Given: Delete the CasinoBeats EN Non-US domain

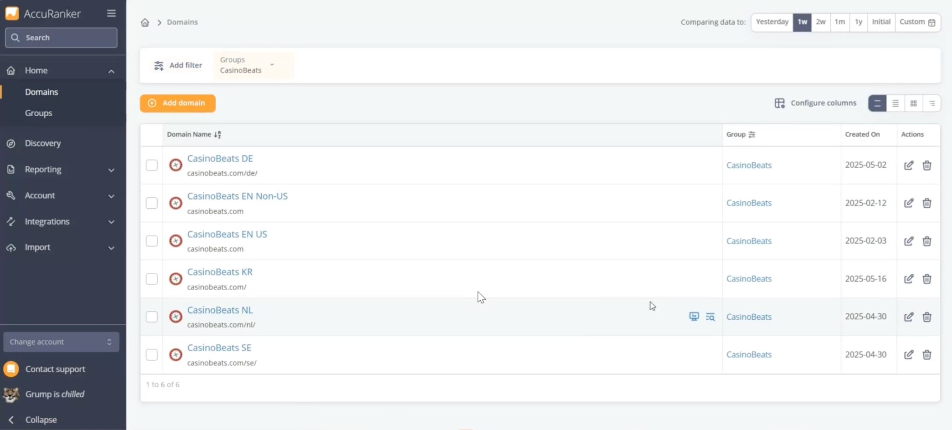Looking at the screenshot, I should (x=927, y=203).
